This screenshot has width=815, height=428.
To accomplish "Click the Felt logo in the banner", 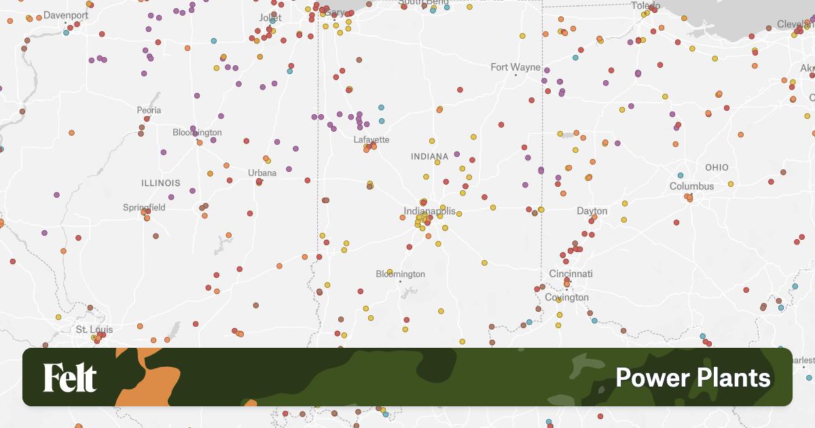I will (70, 378).
